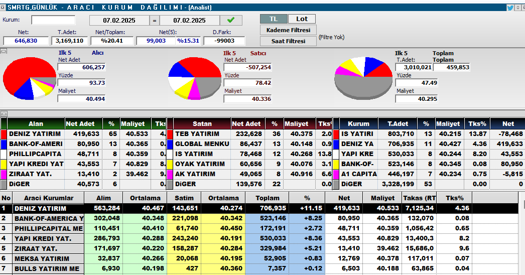
Task: Switch to Lot view
Action: click(302, 19)
